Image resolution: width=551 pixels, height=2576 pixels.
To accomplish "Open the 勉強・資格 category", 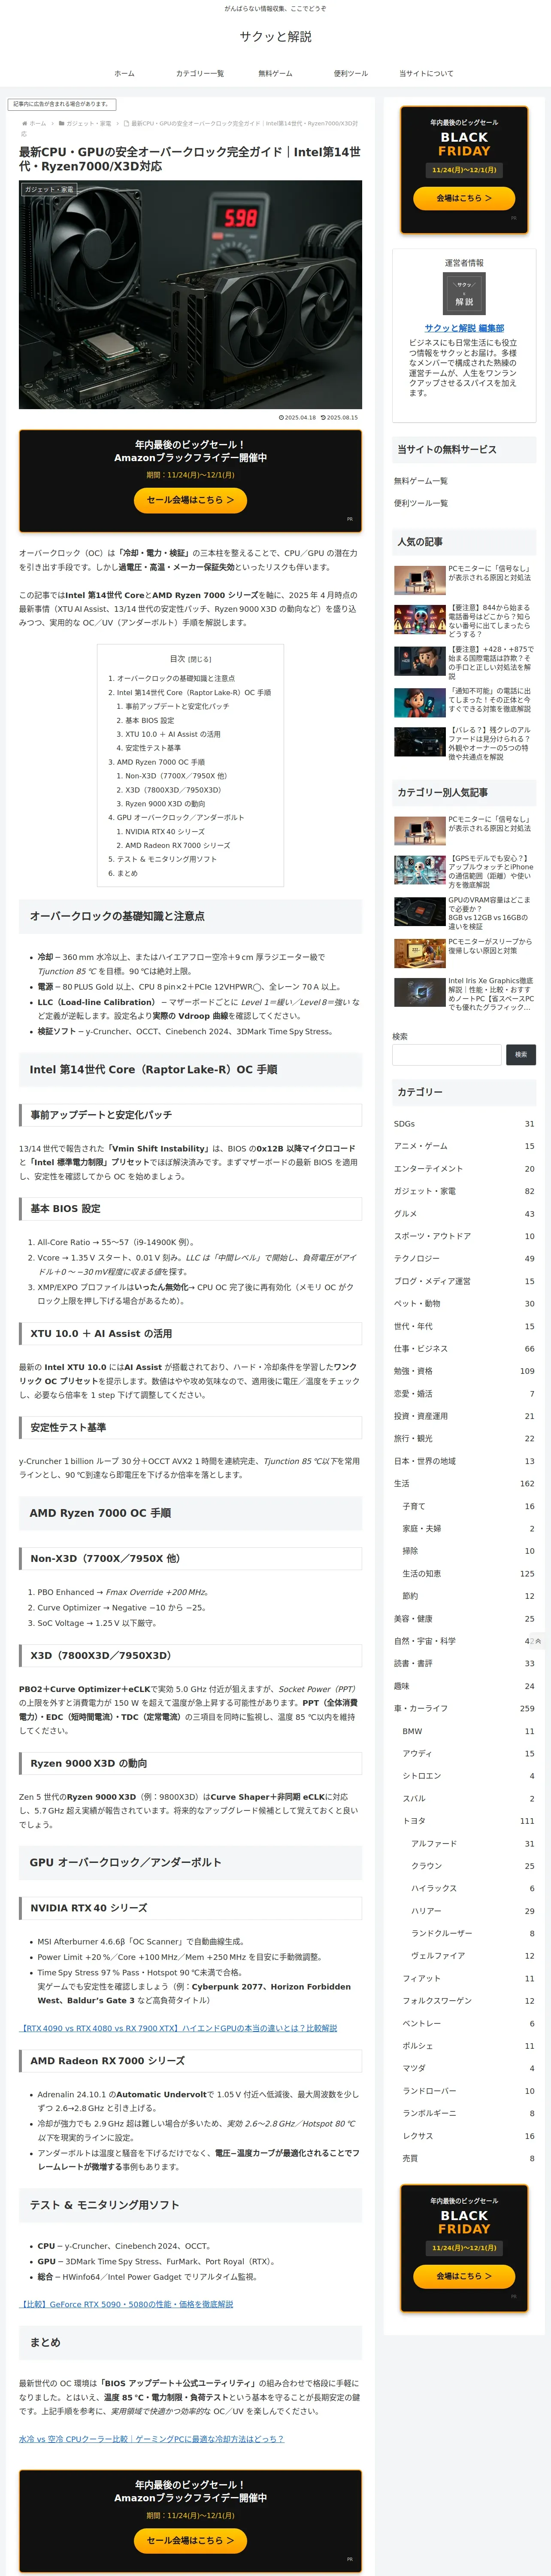I will tap(464, 1371).
